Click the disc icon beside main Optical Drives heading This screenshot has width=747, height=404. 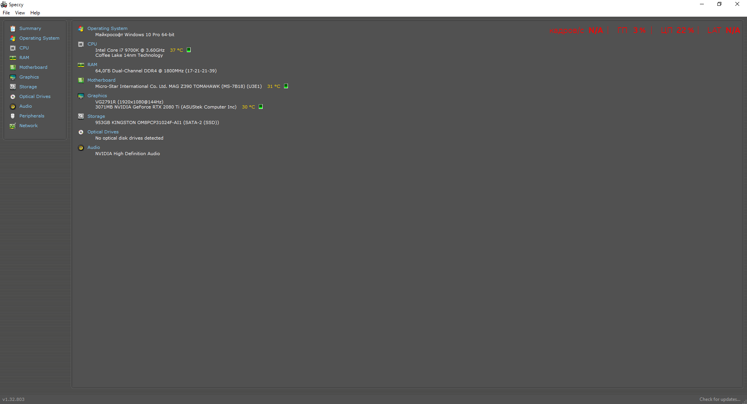click(81, 132)
